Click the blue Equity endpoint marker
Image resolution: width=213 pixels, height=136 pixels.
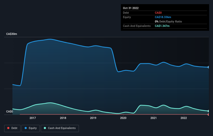coord(209,67)
